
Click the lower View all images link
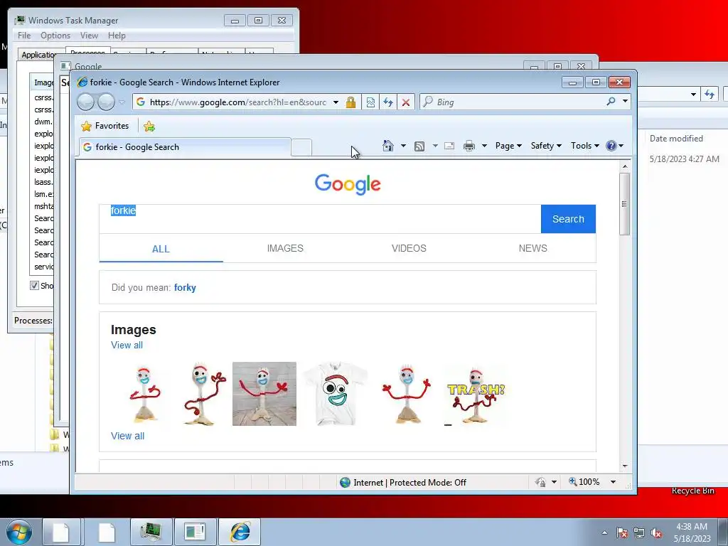(128, 436)
